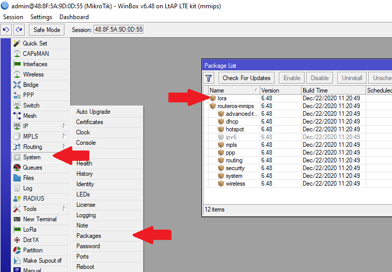Select Clock in System submenu

click(x=107, y=132)
